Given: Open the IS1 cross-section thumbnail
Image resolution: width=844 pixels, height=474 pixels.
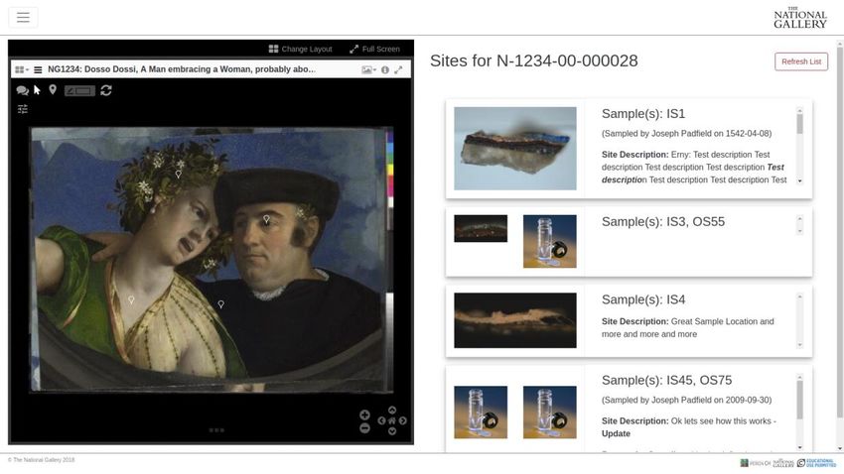Looking at the screenshot, I should pos(515,149).
